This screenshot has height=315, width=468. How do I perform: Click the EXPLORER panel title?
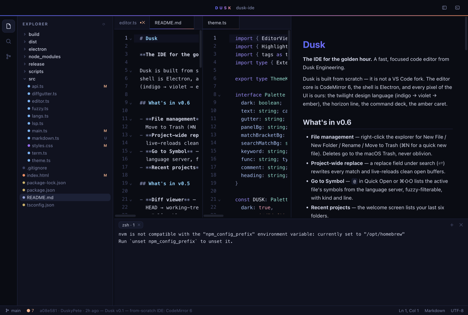pos(35,24)
